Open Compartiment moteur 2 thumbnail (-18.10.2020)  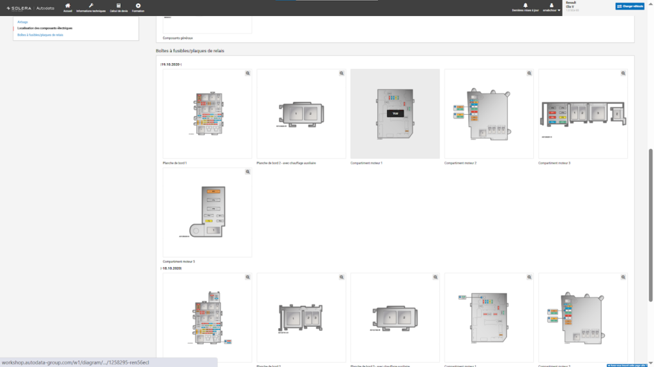(x=582, y=317)
